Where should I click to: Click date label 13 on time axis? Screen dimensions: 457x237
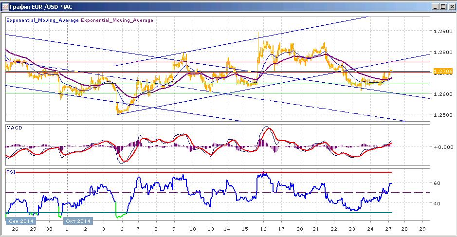[x=210, y=229]
